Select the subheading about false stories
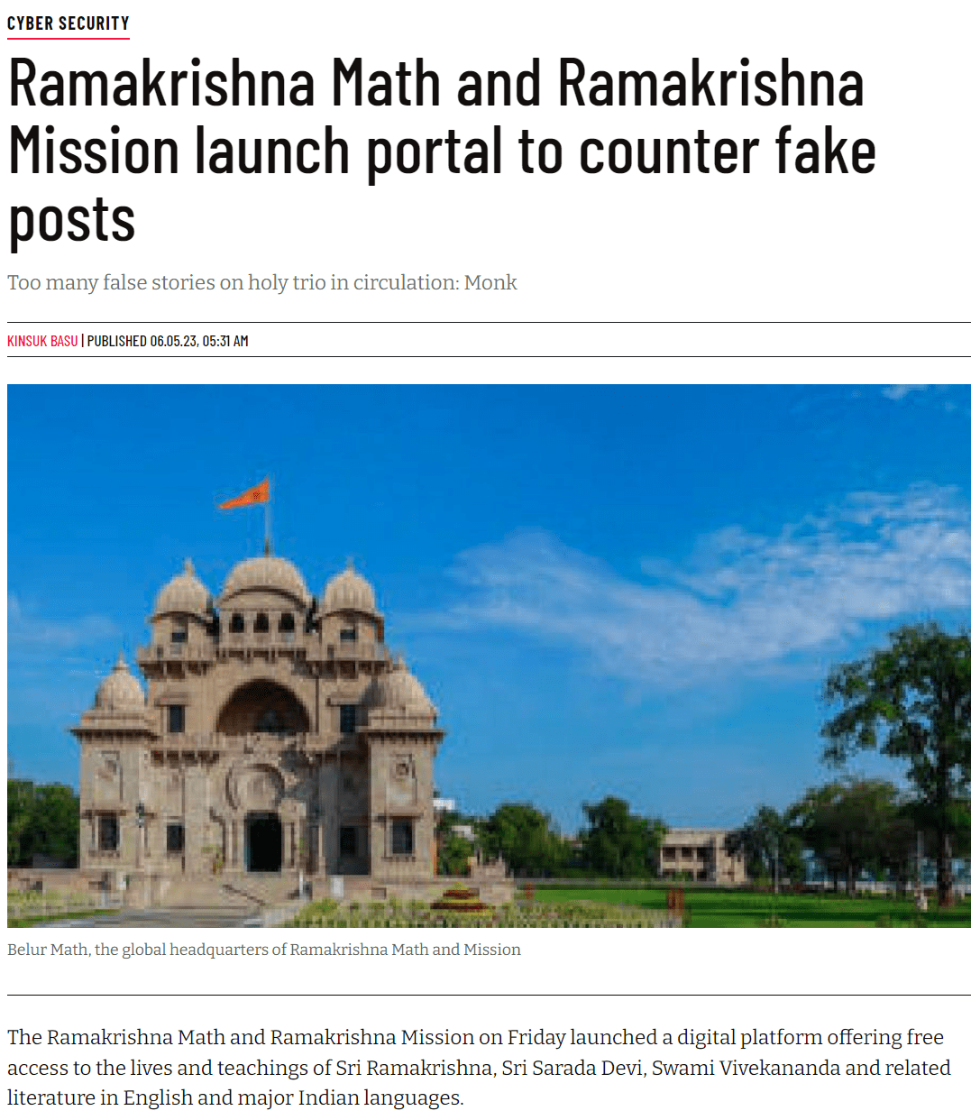This screenshot has width=980, height=1120. pos(262,282)
